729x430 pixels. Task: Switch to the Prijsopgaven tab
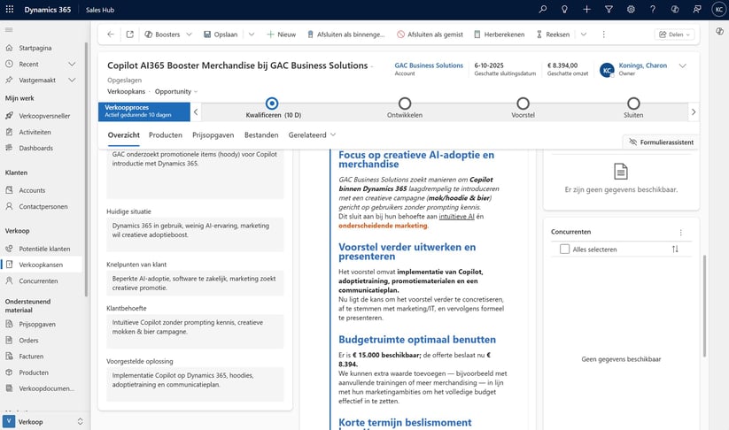[x=213, y=135]
